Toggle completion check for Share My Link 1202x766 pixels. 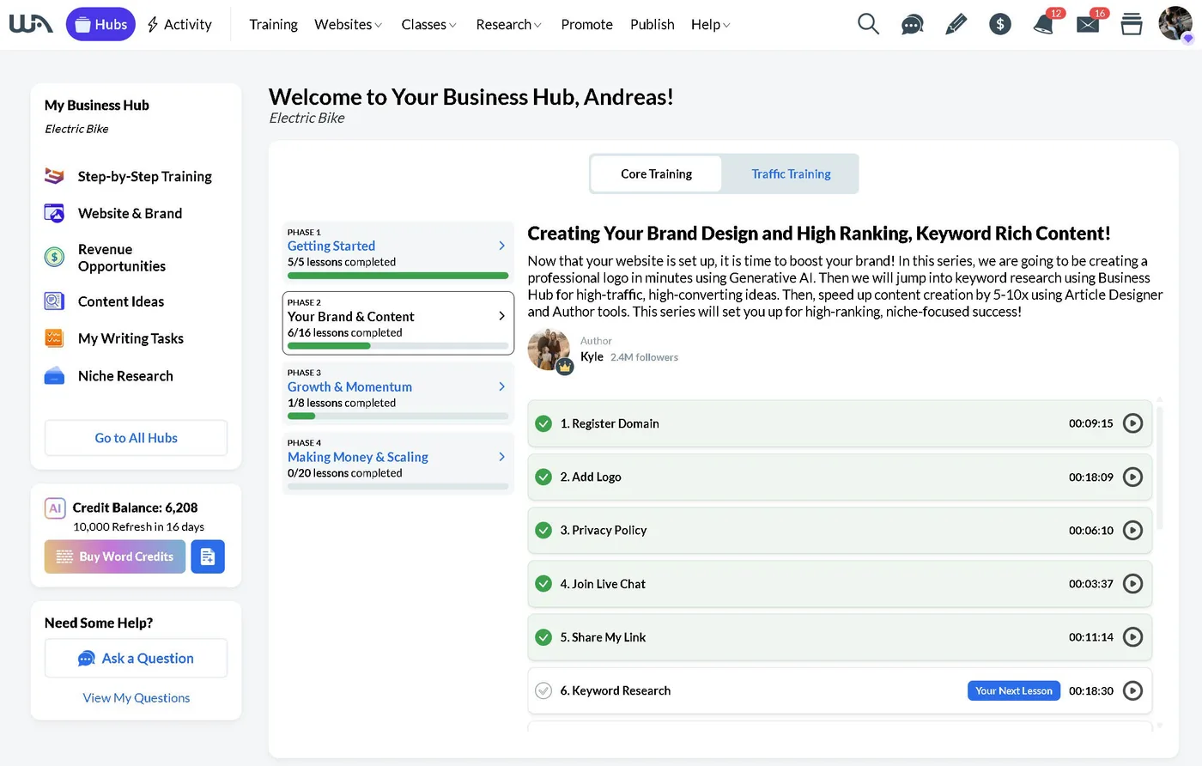coord(543,637)
